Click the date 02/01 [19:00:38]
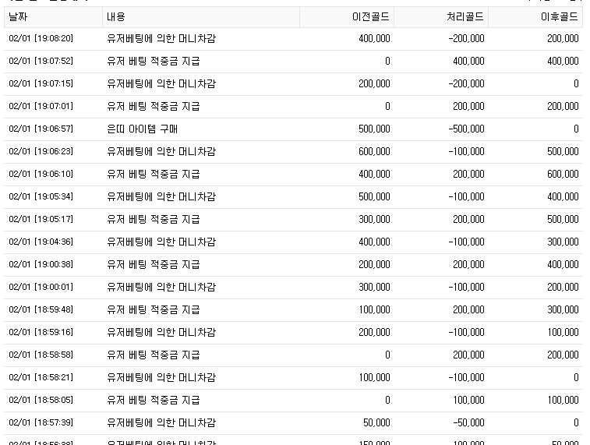This screenshot has height=445, width=590. 41,264
